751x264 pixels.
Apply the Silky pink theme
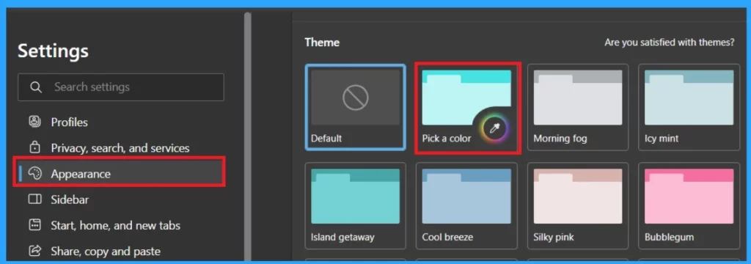click(578, 205)
